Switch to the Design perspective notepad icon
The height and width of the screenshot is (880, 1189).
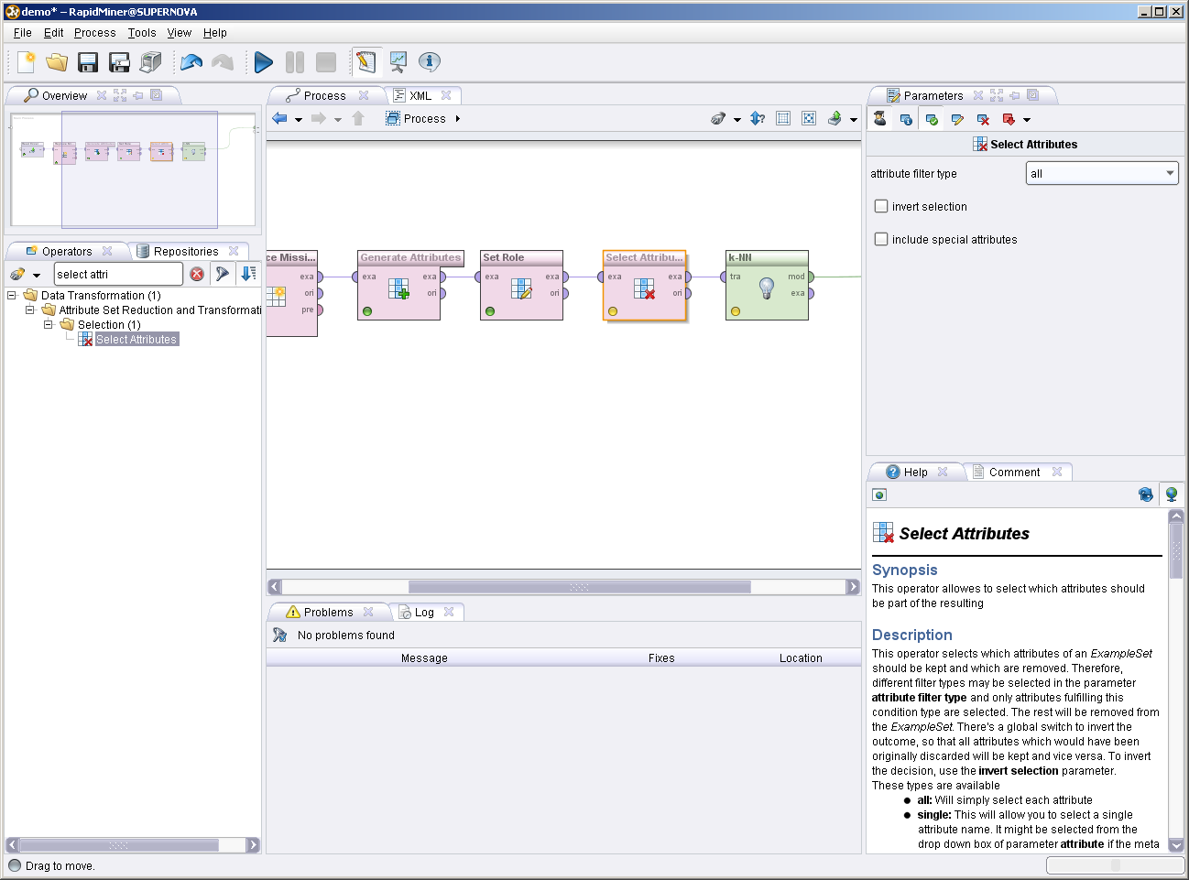pos(365,62)
